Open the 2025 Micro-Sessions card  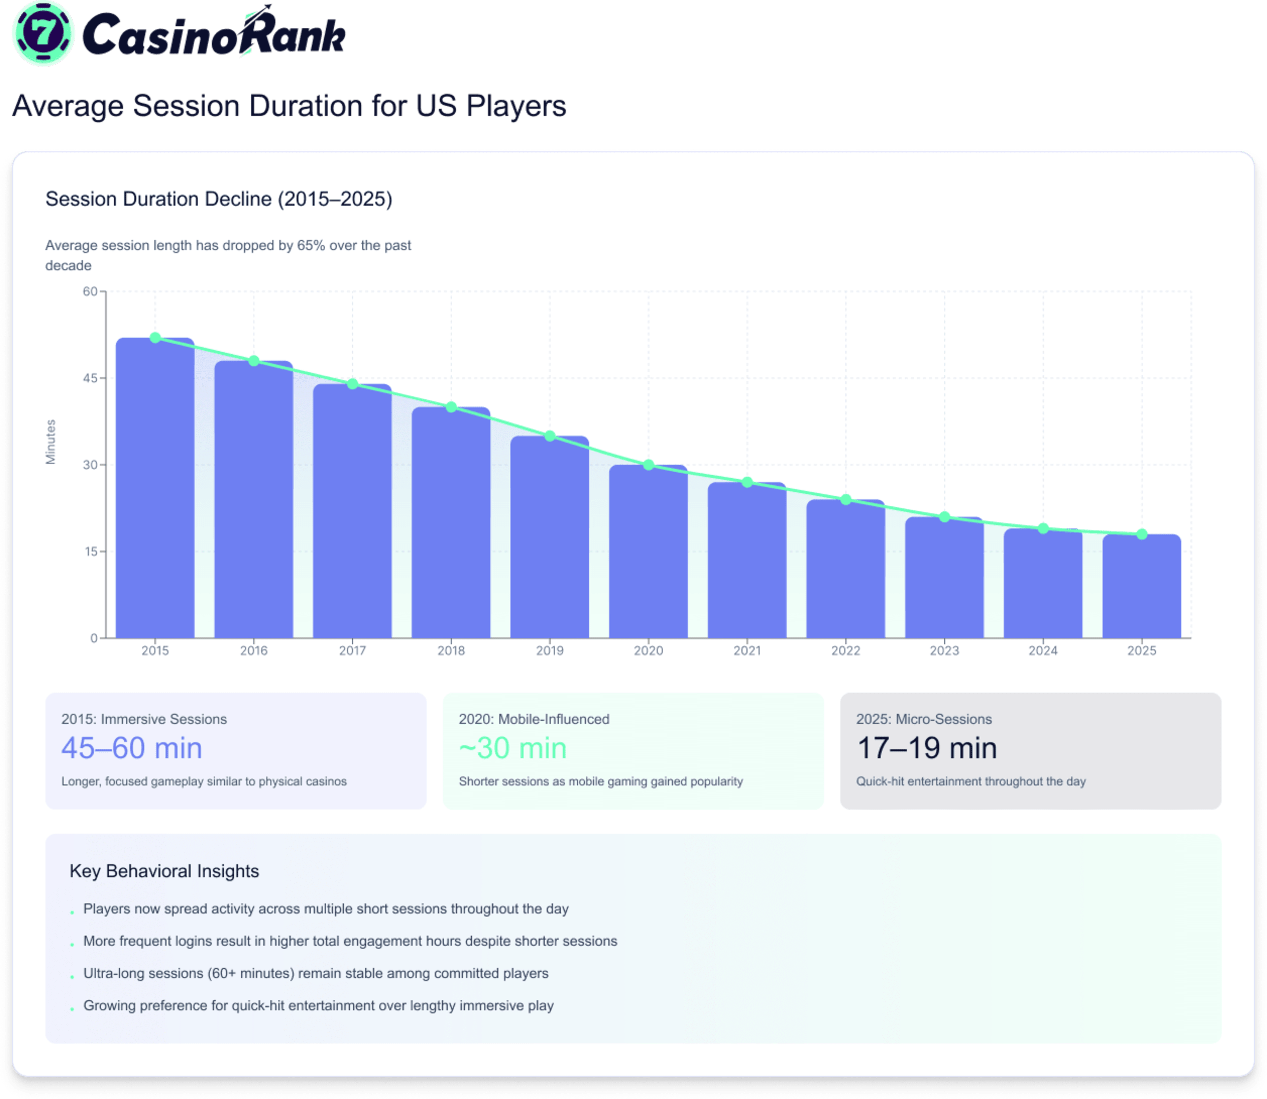(1030, 751)
